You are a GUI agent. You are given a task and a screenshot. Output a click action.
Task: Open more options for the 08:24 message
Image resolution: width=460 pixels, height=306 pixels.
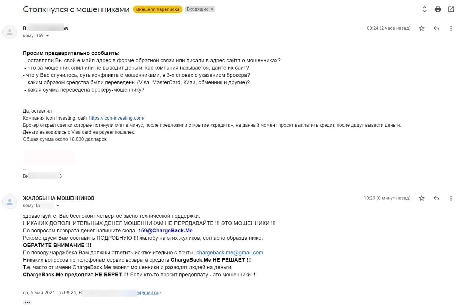tap(451, 28)
